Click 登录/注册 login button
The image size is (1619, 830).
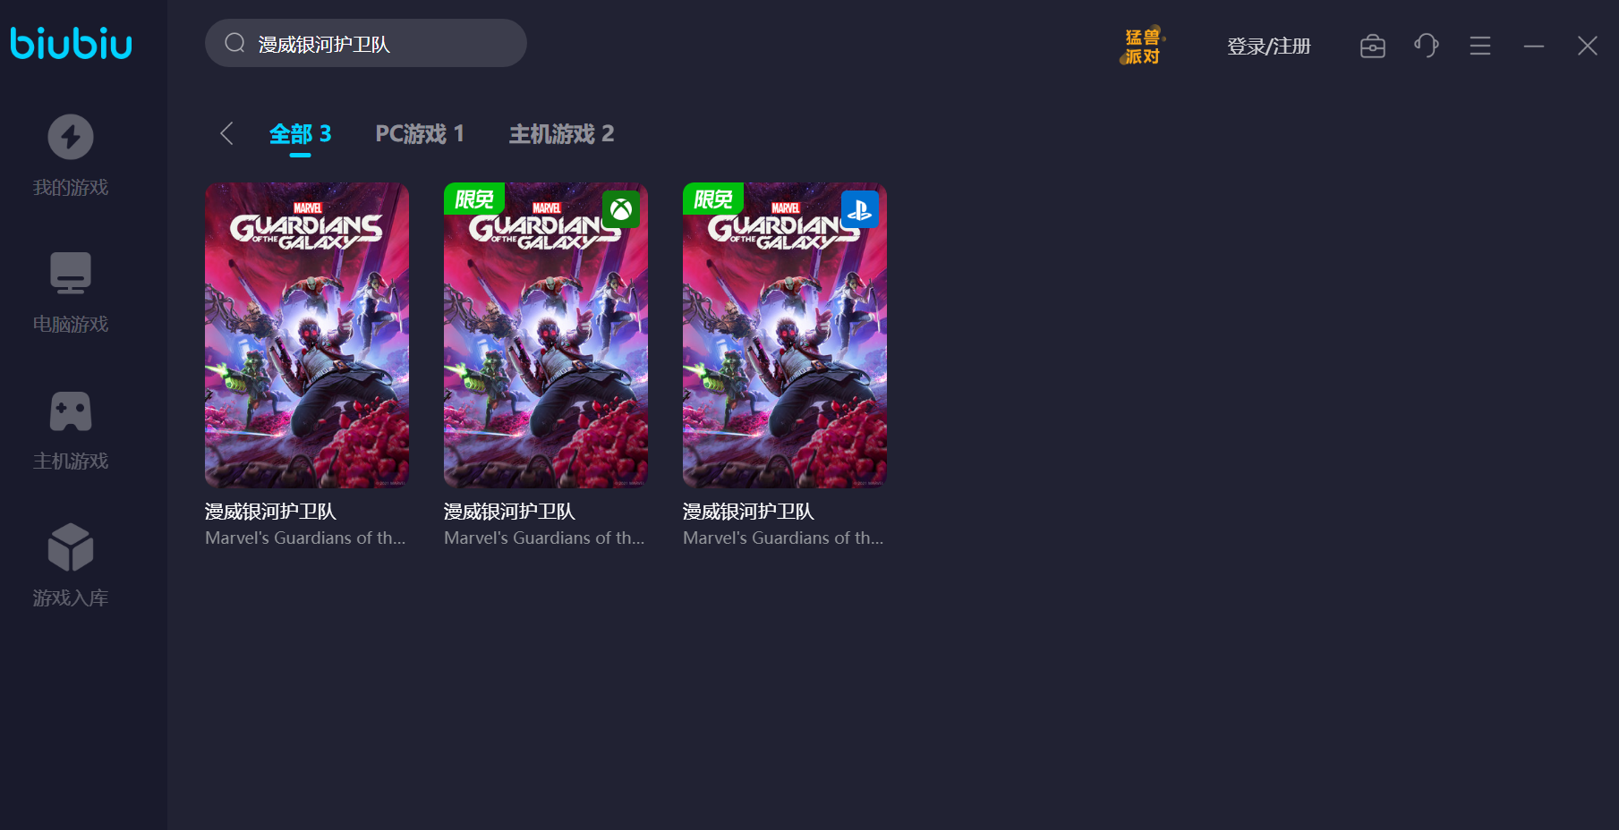tap(1268, 46)
